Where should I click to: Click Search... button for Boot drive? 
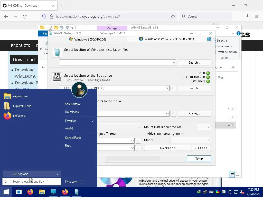tap(194, 88)
